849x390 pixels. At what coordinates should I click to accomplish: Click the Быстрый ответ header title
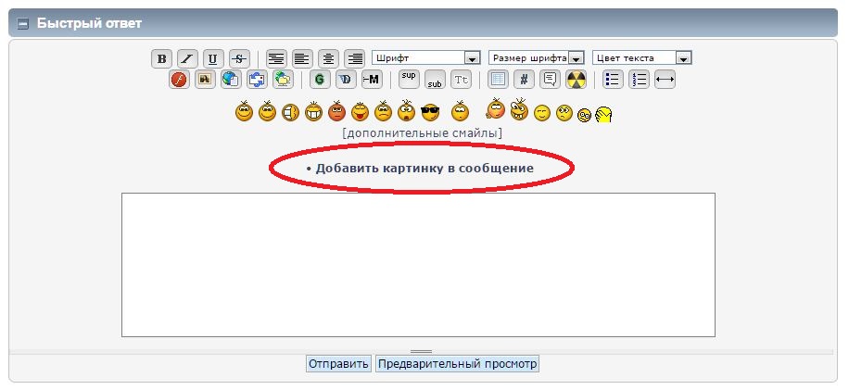(89, 24)
